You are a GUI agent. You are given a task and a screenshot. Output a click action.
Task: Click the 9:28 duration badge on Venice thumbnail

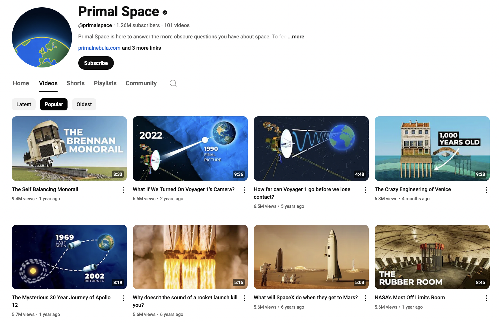tap(481, 174)
